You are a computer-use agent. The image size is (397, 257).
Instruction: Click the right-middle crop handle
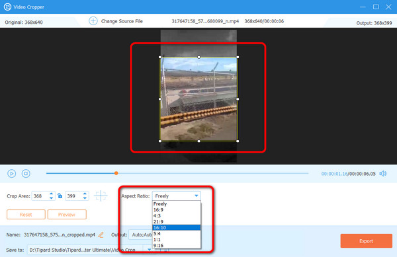(238, 99)
